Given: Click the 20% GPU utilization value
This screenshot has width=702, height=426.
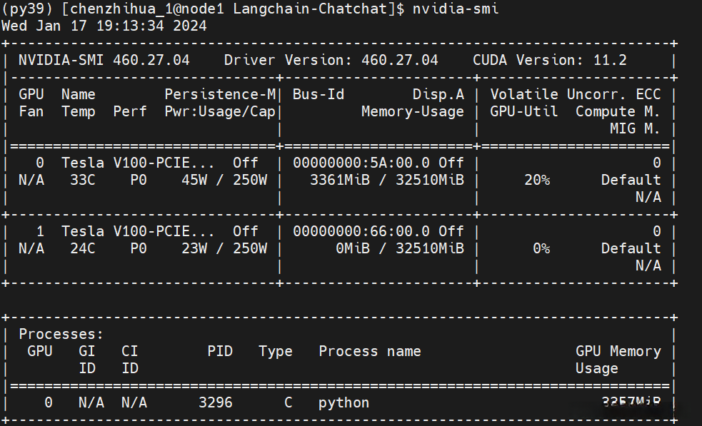Looking at the screenshot, I should (537, 180).
